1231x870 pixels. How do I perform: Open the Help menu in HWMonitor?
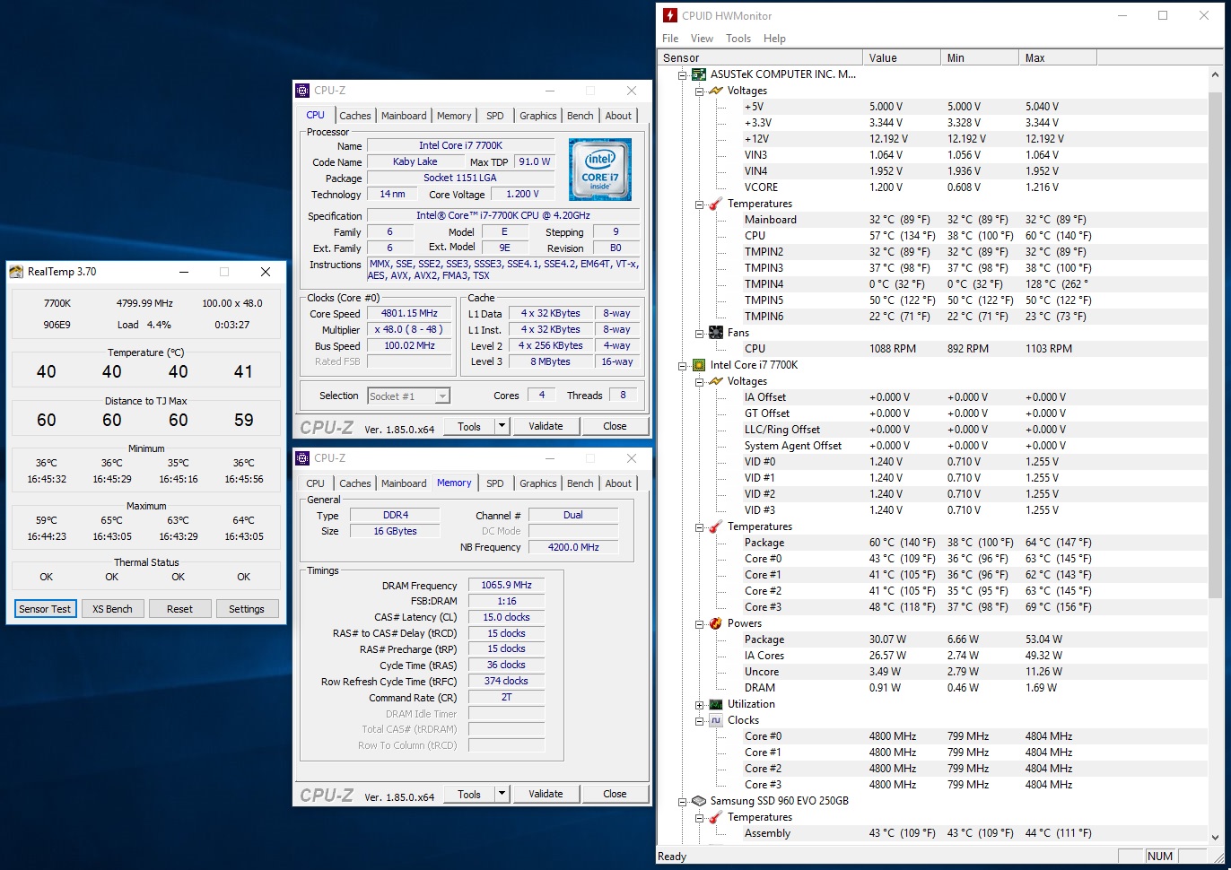[774, 39]
